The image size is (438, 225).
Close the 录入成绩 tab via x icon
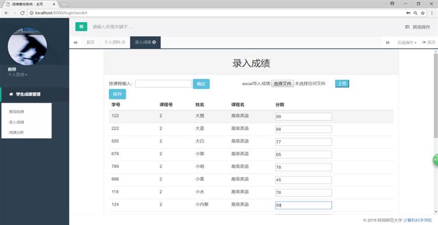[154, 42]
